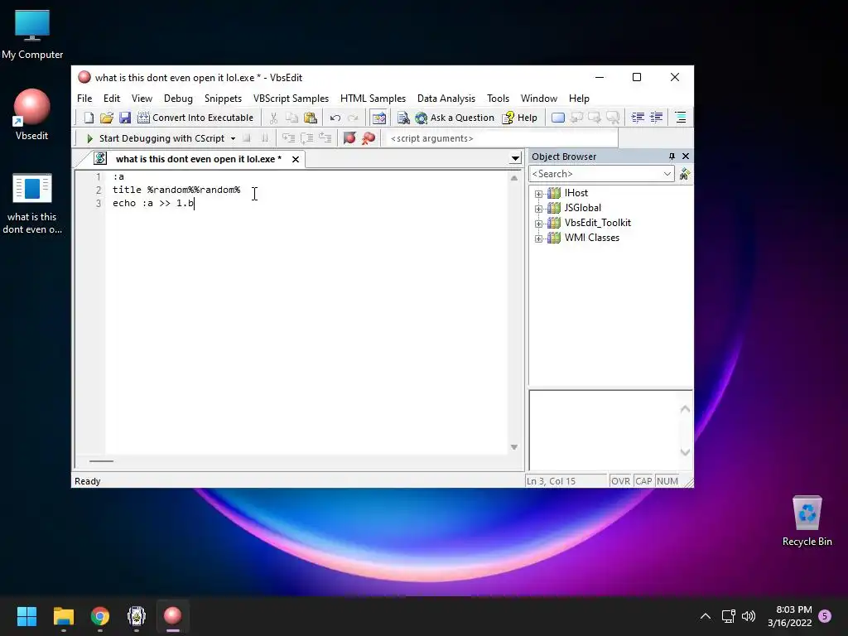The image size is (848, 636).
Task: Select the 'what is this dont even open it lol.exe' tab
Action: [x=199, y=159]
